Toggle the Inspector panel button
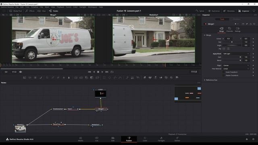Image resolution: width=258 pixels, height=145 pixels. pos(243,11)
